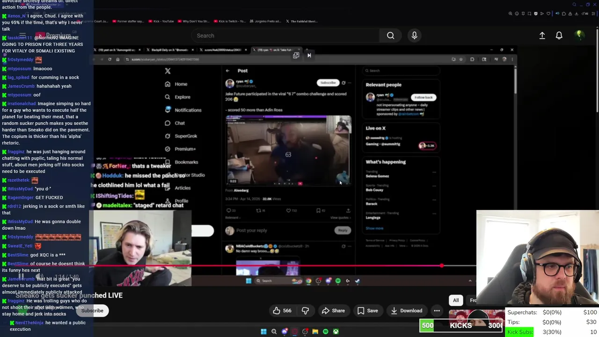Open the YouTube notifications bell
This screenshot has height=337, width=599.
559,36
